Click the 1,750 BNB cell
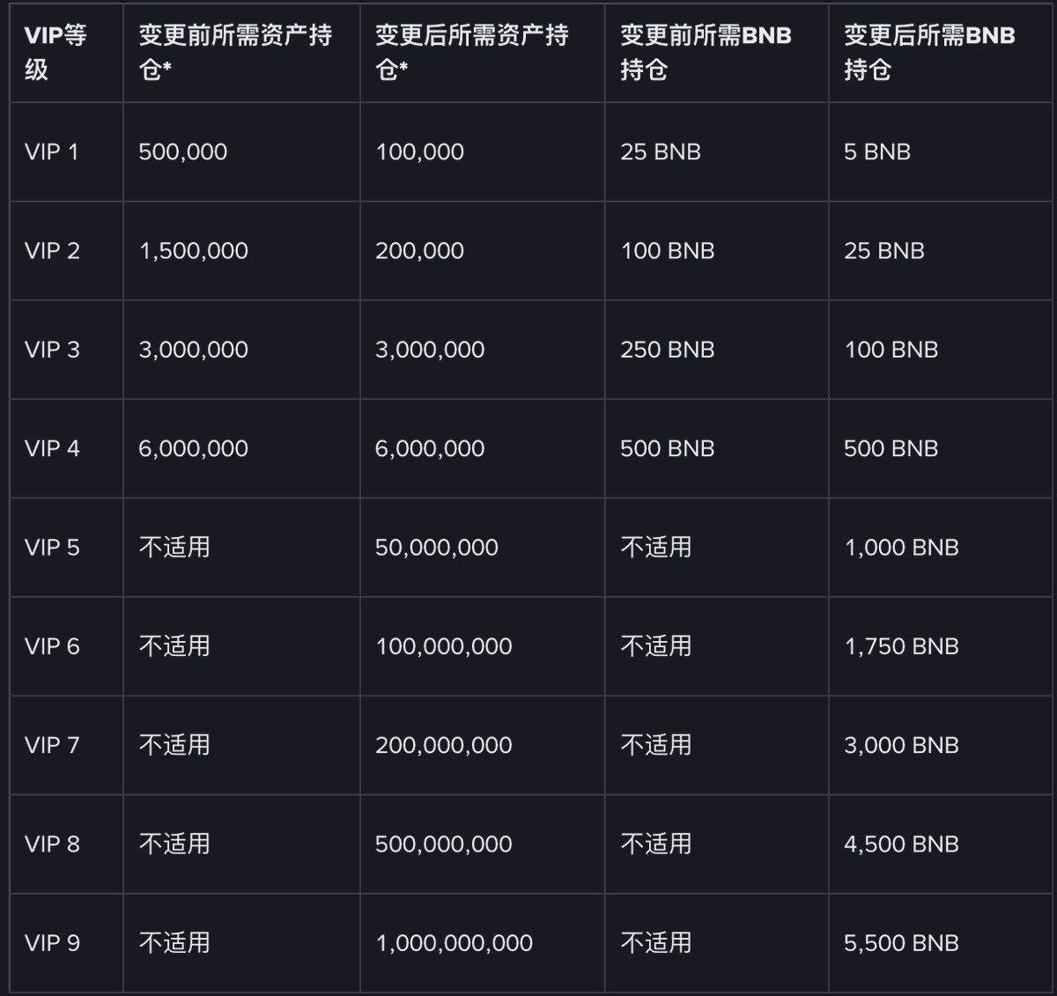 901,646
